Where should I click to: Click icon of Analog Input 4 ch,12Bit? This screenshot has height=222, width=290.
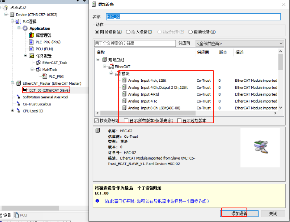124,80
